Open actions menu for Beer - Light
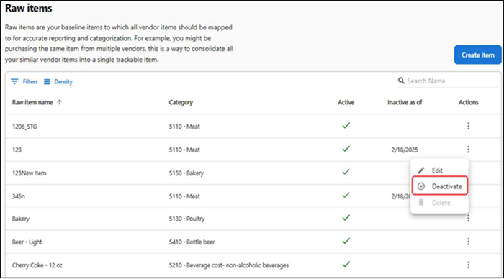Screen dimensions: 504x279 coord(468,242)
